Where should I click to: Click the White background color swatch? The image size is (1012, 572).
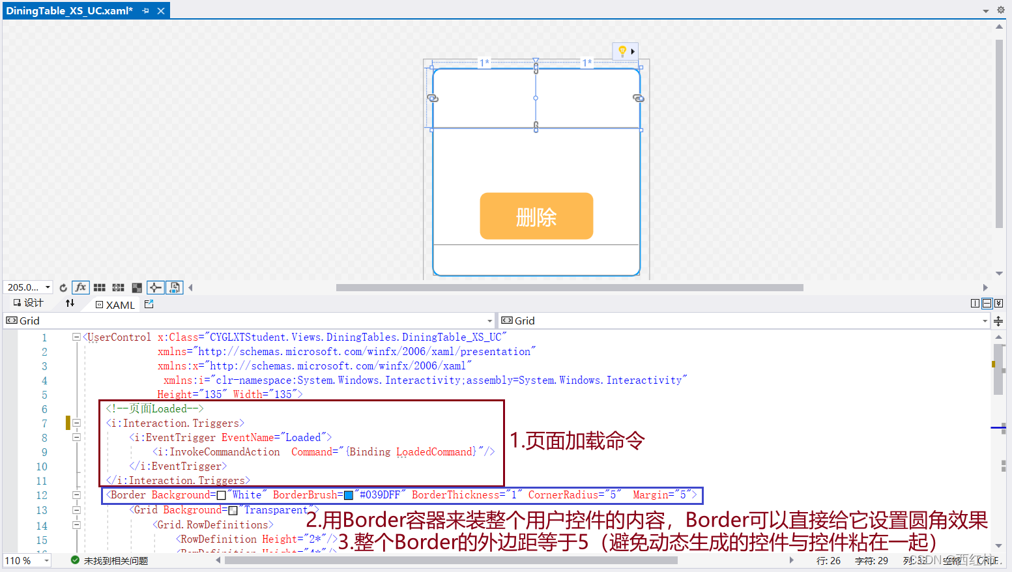pyautogui.click(x=222, y=496)
